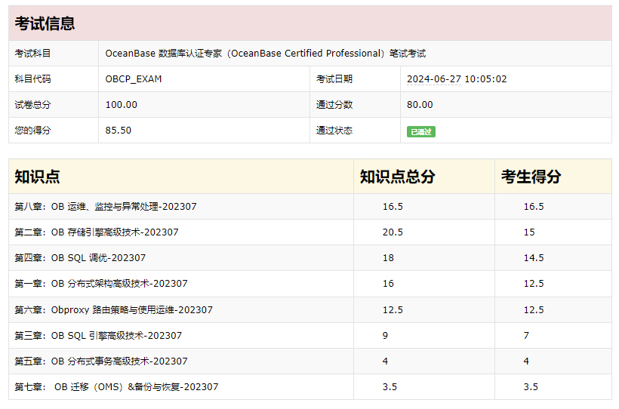Click total points 20.5

[x=393, y=232]
